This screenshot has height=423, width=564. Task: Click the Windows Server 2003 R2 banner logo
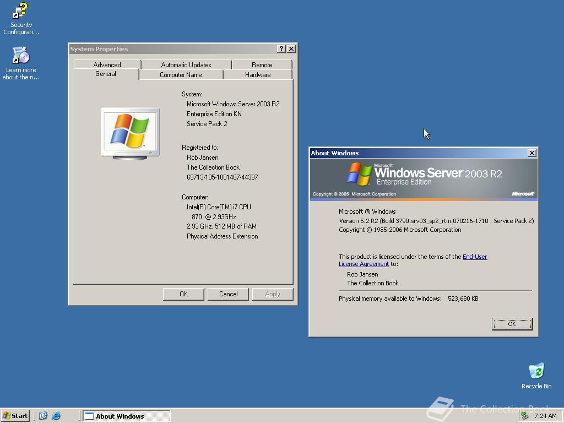pos(424,179)
